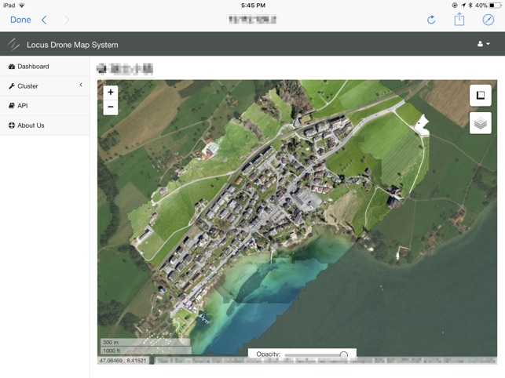505x378 pixels.
Task: Tap the location services arrow icon
Action: tap(463, 5)
